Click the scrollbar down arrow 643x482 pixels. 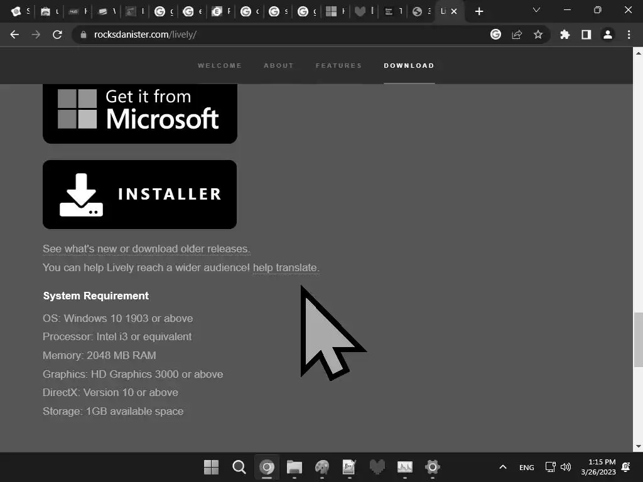coord(638,446)
